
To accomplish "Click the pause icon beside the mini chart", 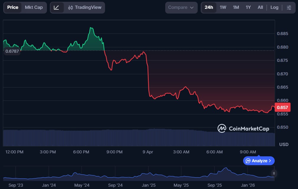I will point(273,173).
